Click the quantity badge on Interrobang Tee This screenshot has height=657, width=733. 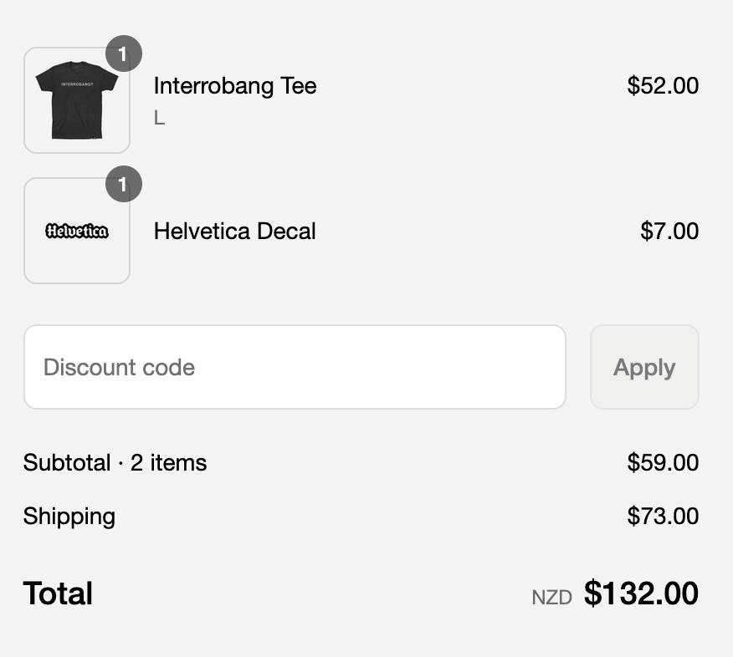click(123, 53)
